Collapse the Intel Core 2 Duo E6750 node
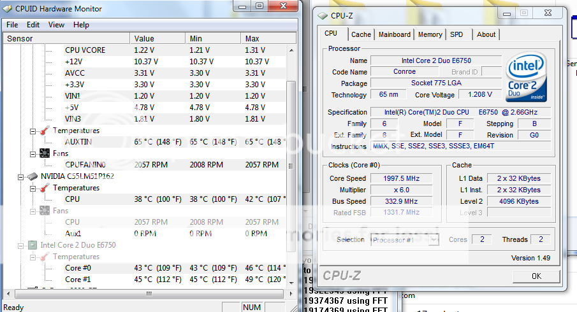 pyautogui.click(x=20, y=245)
